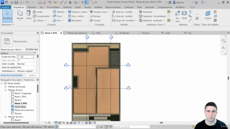Click the Aplicar button
The width and height of the screenshot is (230, 129).
[x=32, y=75]
